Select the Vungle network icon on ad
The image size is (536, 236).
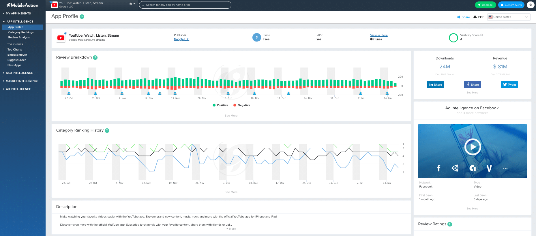(x=489, y=168)
